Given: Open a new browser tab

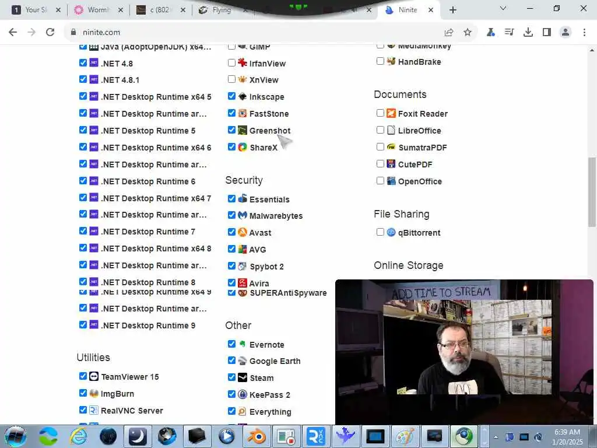Looking at the screenshot, I should (452, 10).
